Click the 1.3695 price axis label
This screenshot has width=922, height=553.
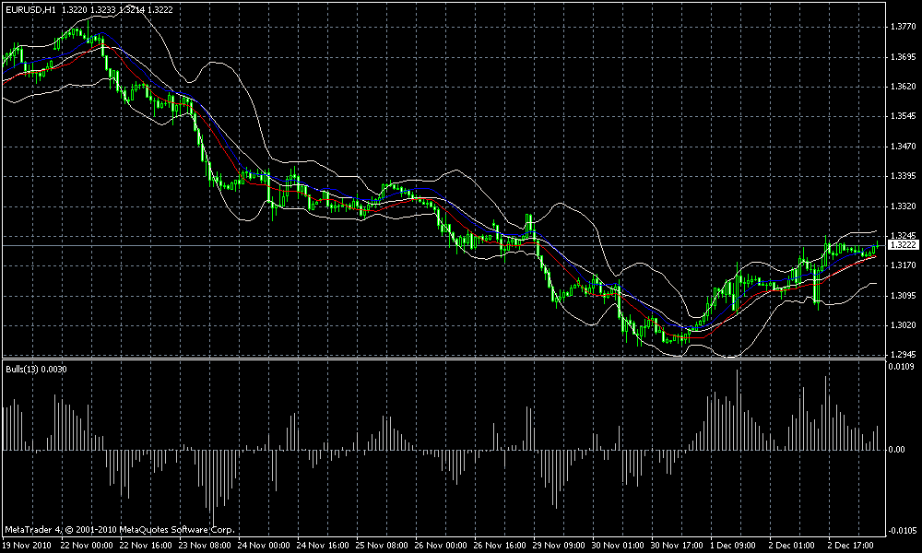(904, 57)
